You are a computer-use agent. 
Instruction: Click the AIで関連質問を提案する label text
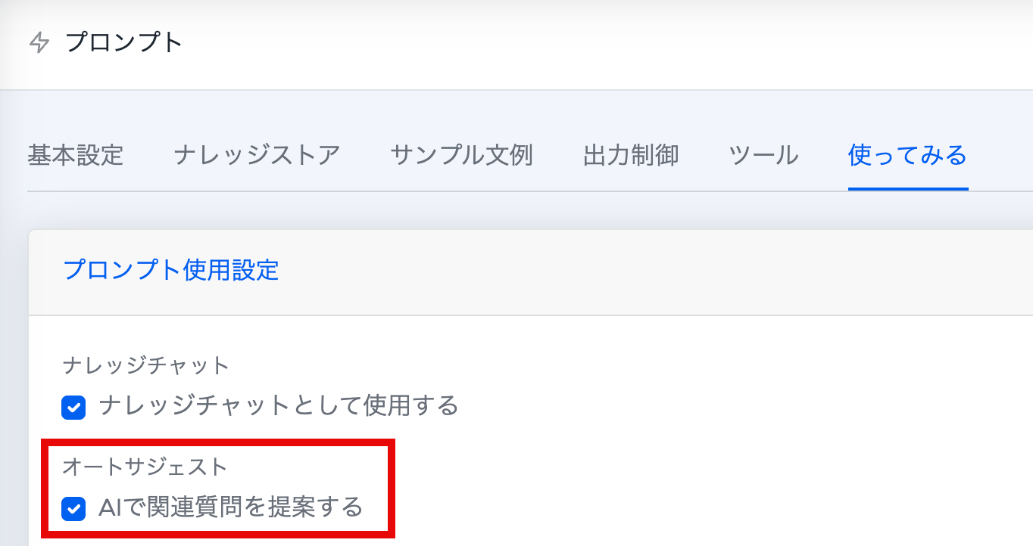231,507
